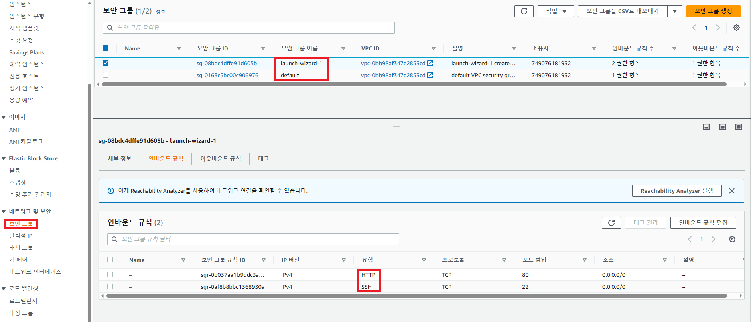Close the Reachability Analyzer notice
Screen dimensions: 751x322
point(732,191)
